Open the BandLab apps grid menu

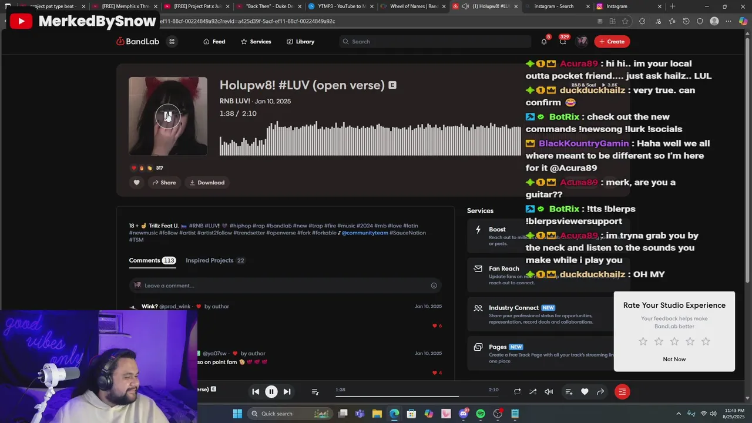tap(172, 41)
